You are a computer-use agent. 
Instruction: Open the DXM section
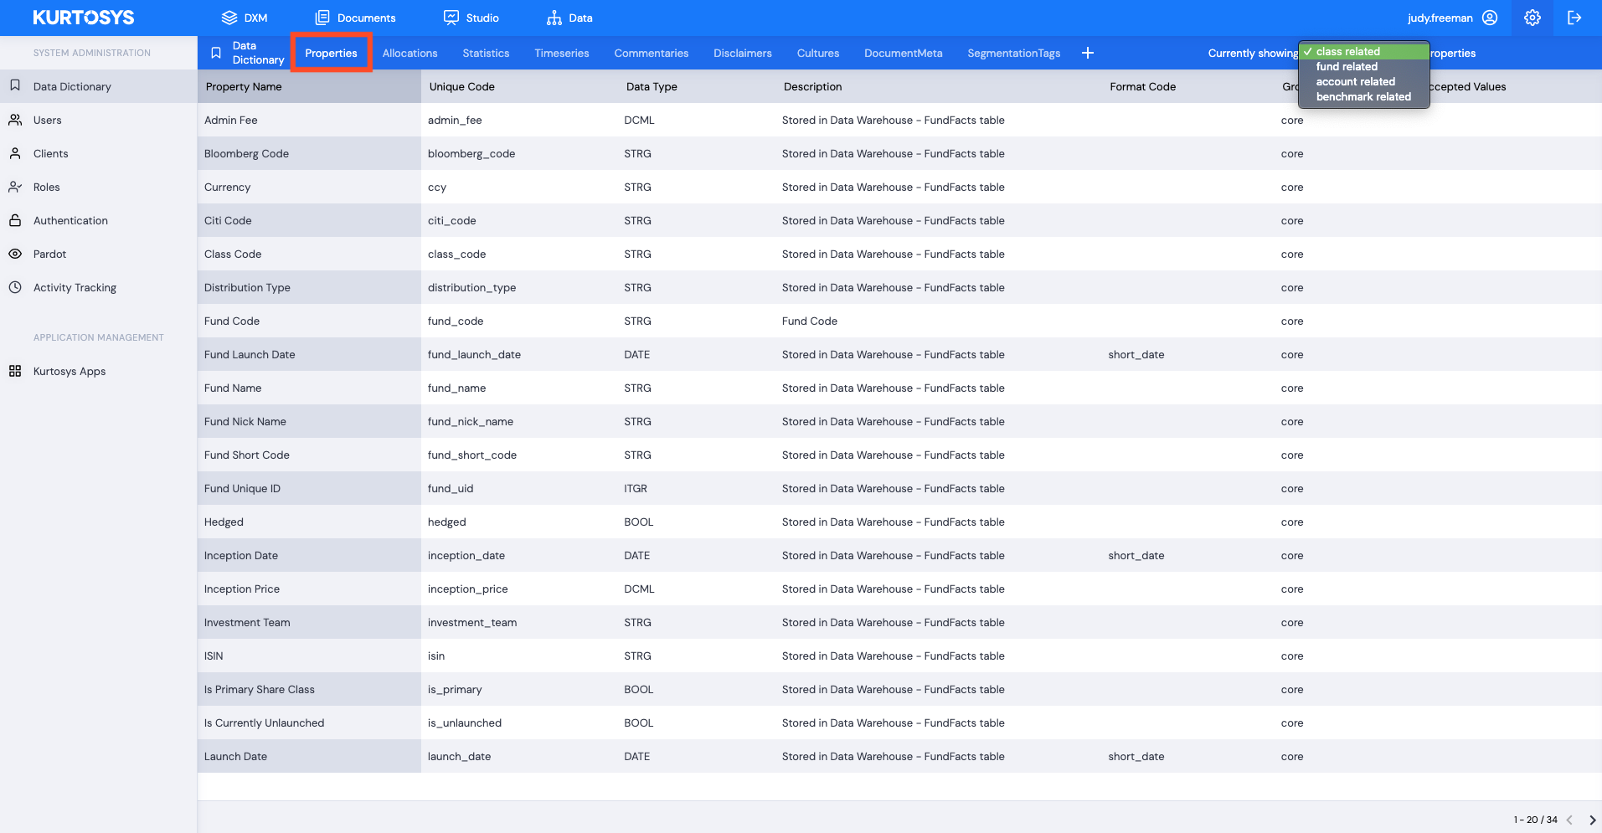tap(245, 17)
